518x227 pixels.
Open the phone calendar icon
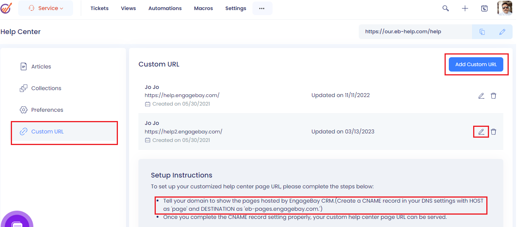coord(484,8)
